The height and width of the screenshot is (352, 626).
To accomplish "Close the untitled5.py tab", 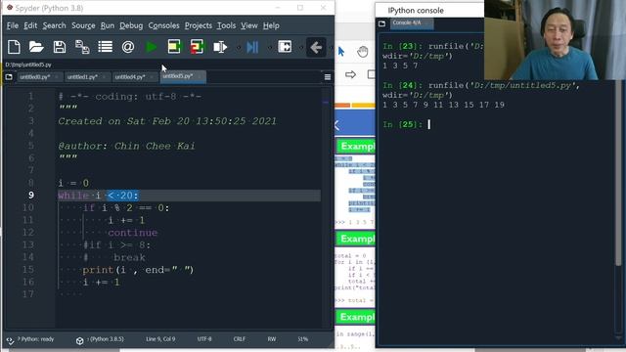I will point(200,76).
